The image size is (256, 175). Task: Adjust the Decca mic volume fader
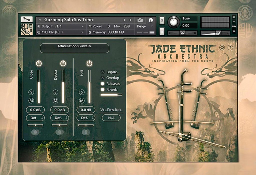tap(63, 86)
